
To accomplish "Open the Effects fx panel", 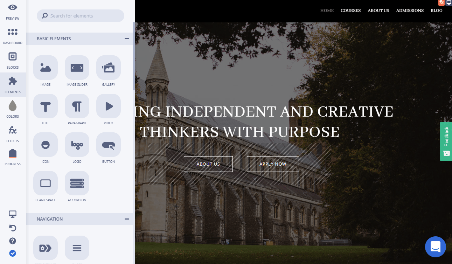I will (x=13, y=131).
